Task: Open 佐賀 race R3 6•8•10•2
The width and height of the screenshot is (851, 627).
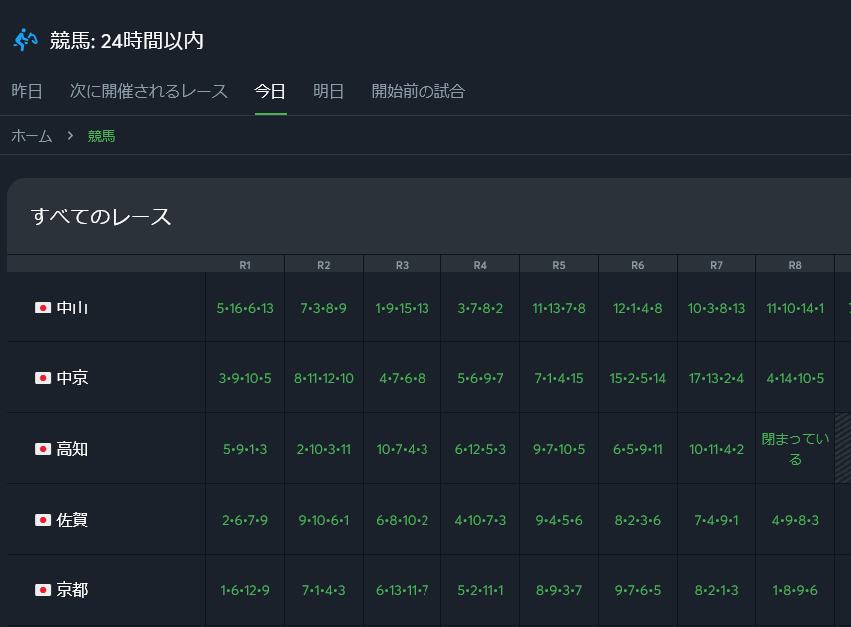Action: [402, 520]
